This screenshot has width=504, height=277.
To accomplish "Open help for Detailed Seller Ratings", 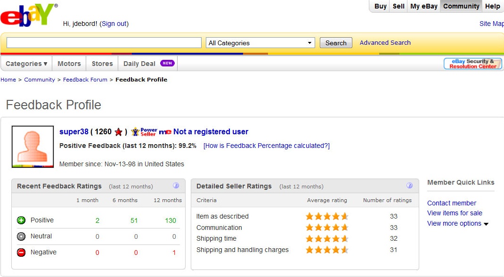I will pos(409,186).
